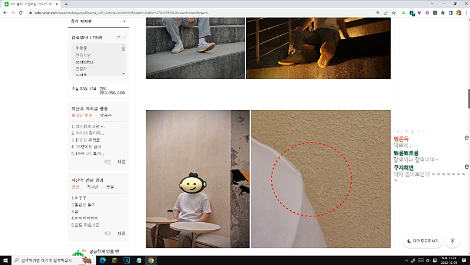The height and width of the screenshot is (265, 470).
Task: Launch Microsoft Edge from the taskbar
Action: 102,260
